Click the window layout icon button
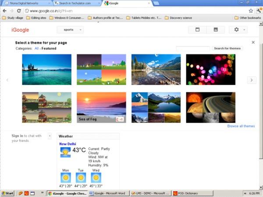263x197 pixels. pos(197,30)
